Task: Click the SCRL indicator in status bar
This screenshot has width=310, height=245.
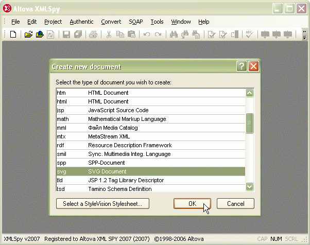Action: point(291,239)
